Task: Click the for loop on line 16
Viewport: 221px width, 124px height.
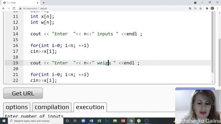Action: (x=60, y=45)
